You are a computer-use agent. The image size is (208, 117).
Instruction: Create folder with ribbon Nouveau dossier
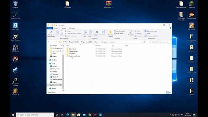coord(110,33)
